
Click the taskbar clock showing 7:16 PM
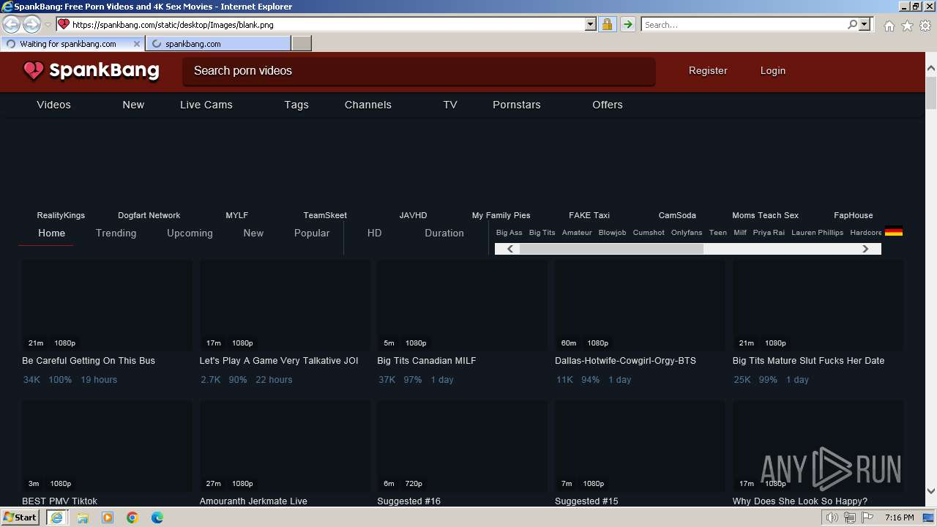point(899,517)
